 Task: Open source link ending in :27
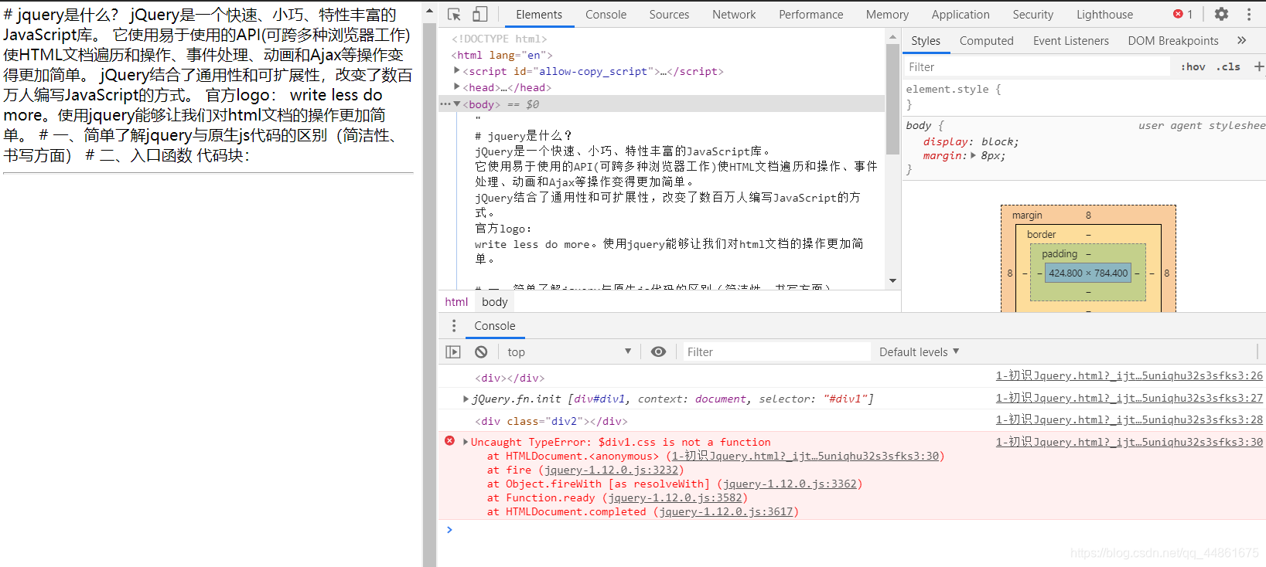coord(1129,398)
